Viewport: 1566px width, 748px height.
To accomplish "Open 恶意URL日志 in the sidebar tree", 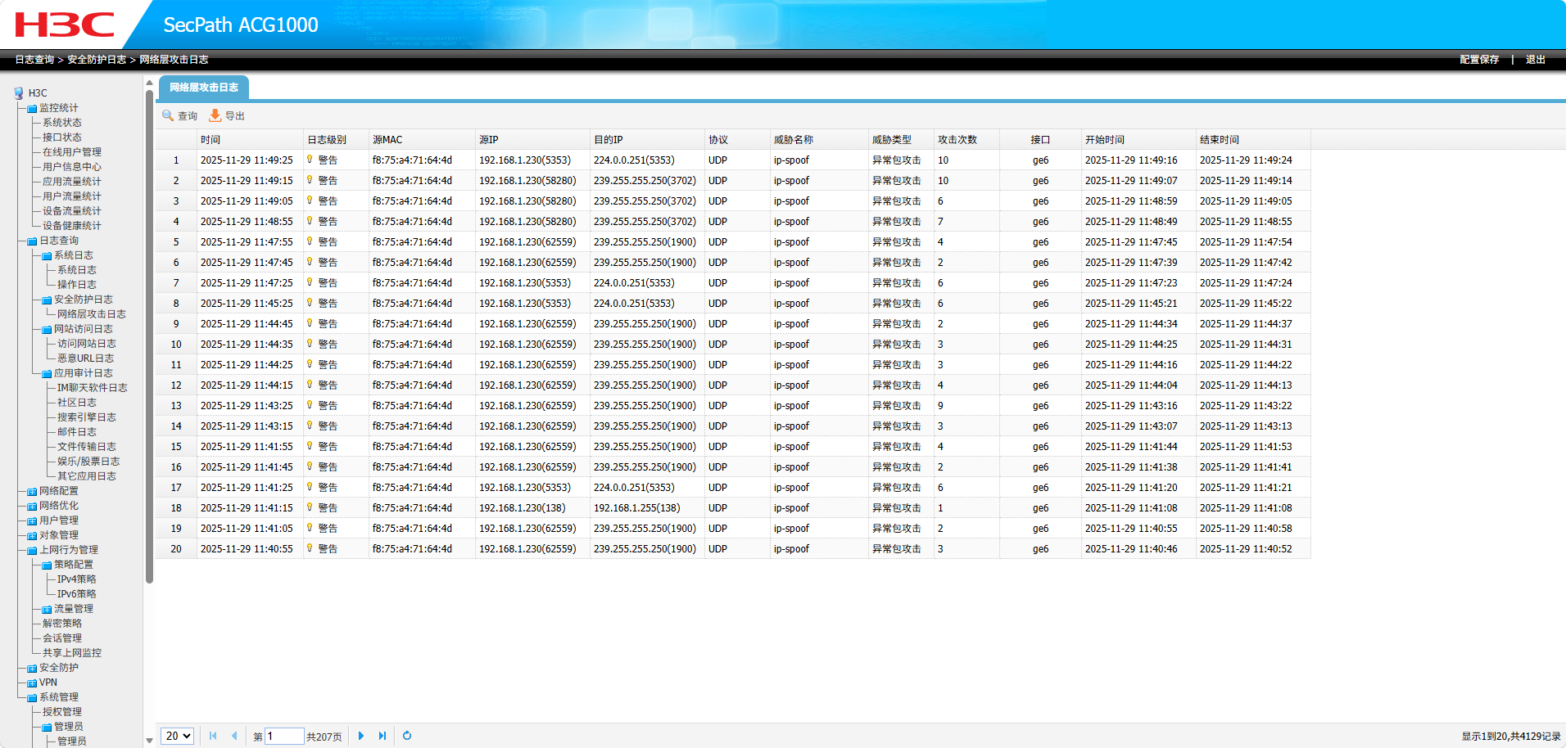I will [85, 358].
